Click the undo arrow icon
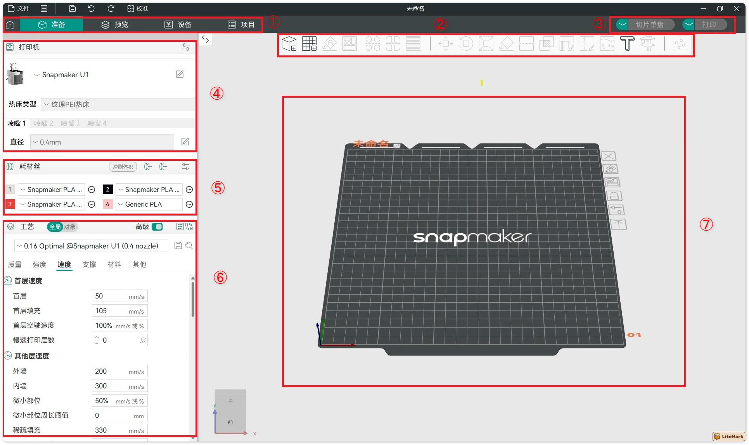 [x=91, y=9]
